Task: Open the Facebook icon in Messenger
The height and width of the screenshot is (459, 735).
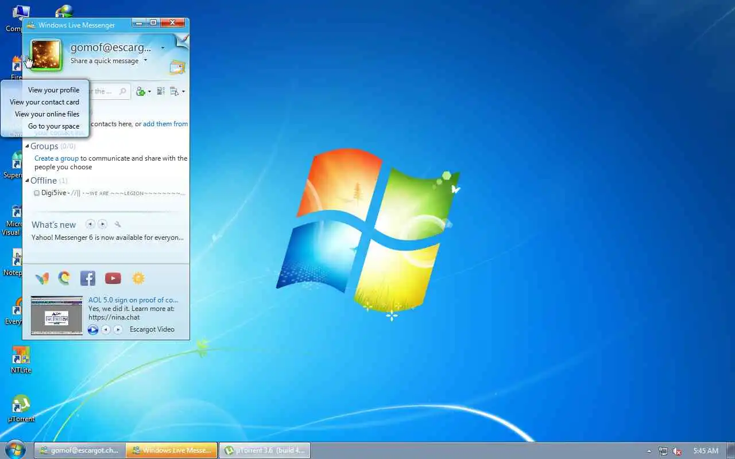Action: click(x=88, y=278)
